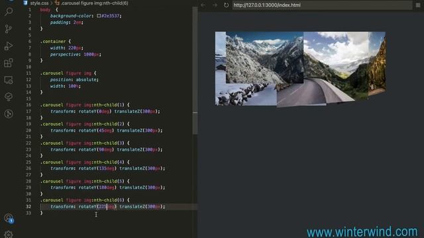
Task: Reload the browser preview page
Action: click(226, 5)
